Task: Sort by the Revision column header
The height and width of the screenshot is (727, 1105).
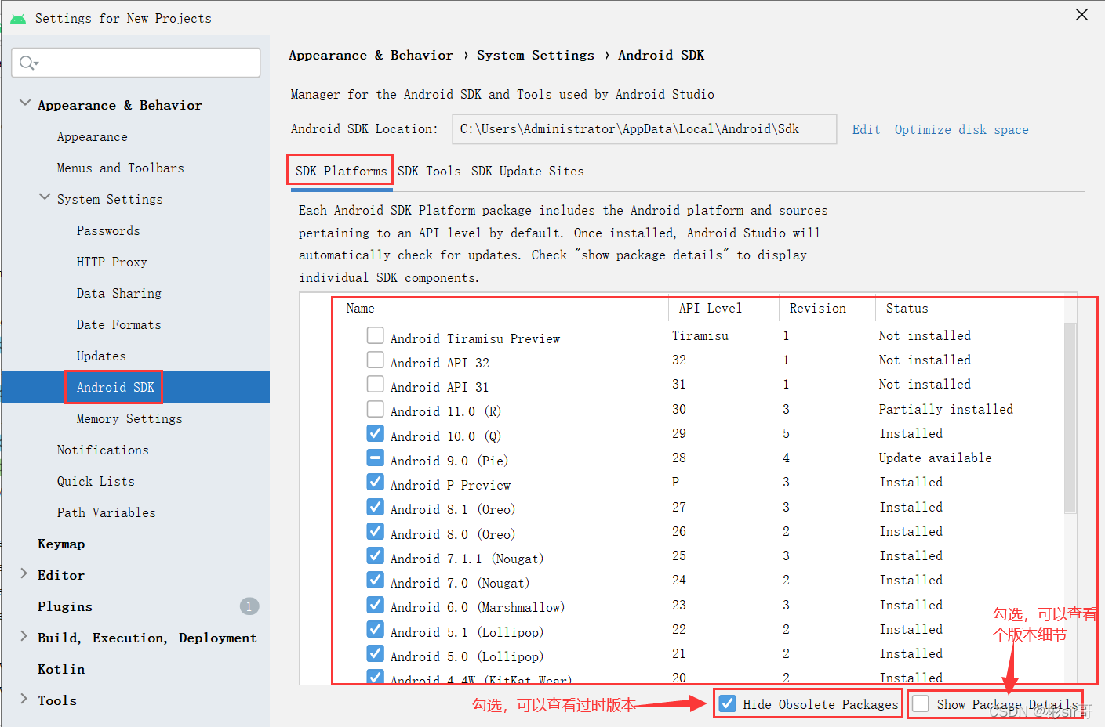Action: (827, 309)
